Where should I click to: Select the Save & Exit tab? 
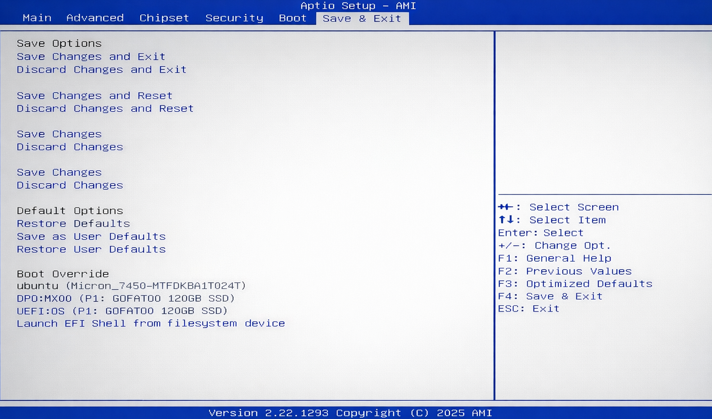[362, 18]
